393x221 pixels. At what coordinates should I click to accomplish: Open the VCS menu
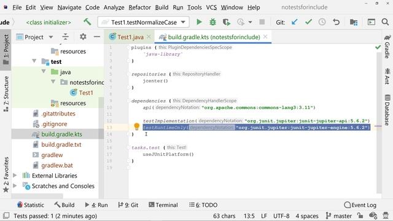211,7
